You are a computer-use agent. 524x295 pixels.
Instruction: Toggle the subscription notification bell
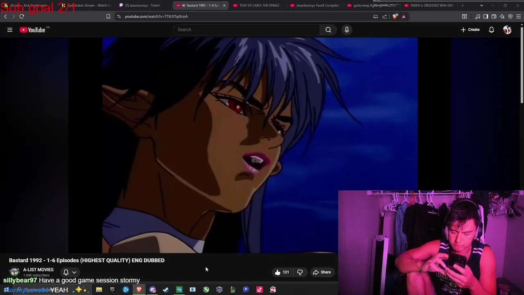[x=66, y=272]
